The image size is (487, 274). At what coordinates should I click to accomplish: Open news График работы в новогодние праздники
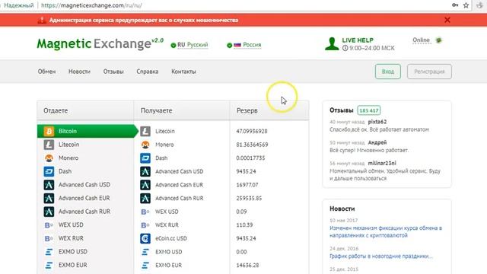(380, 256)
